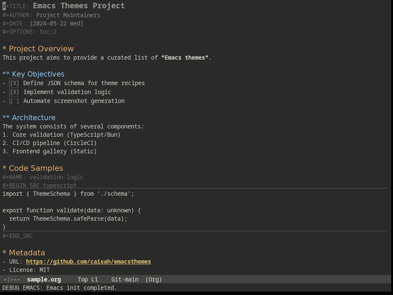Fold the Code Samples heading

pyautogui.click(x=36, y=168)
